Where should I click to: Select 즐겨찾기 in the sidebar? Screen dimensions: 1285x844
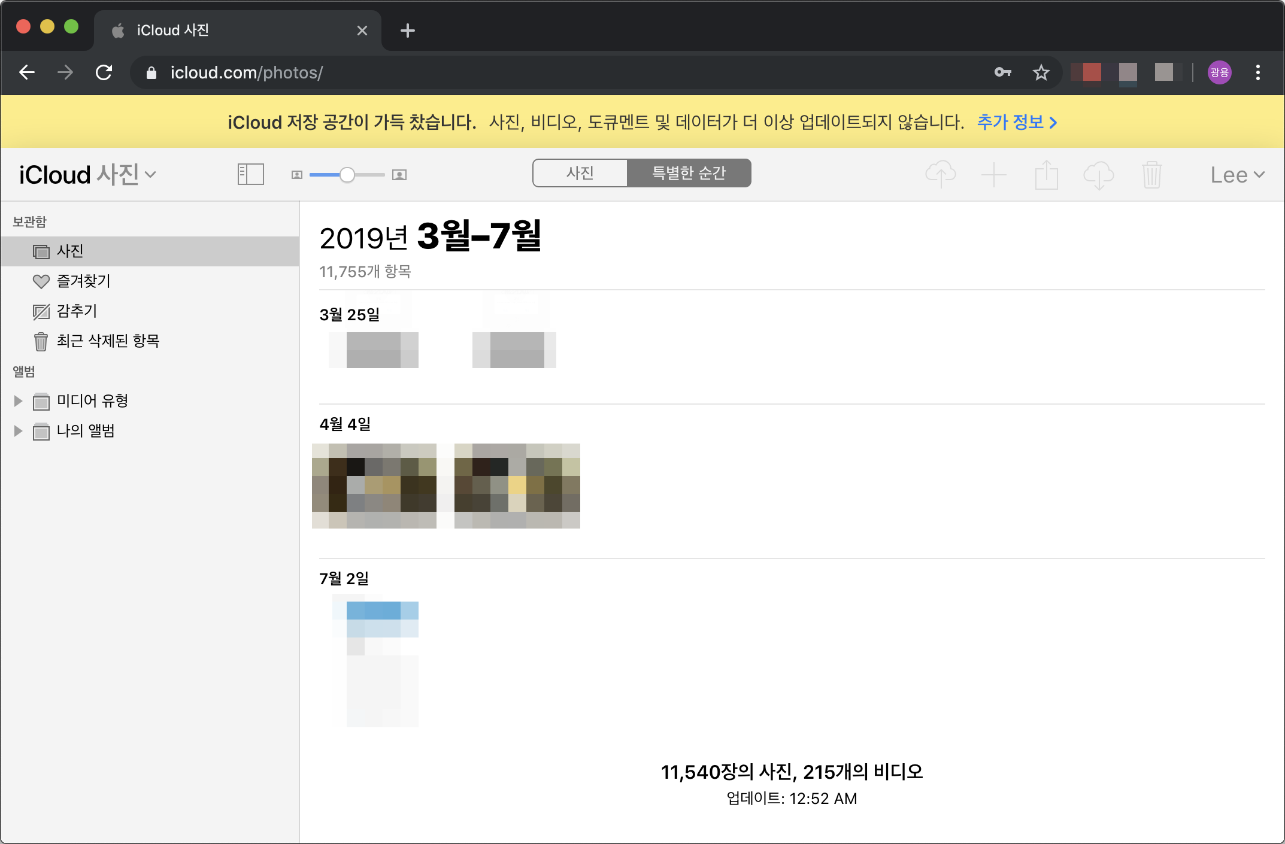83,281
